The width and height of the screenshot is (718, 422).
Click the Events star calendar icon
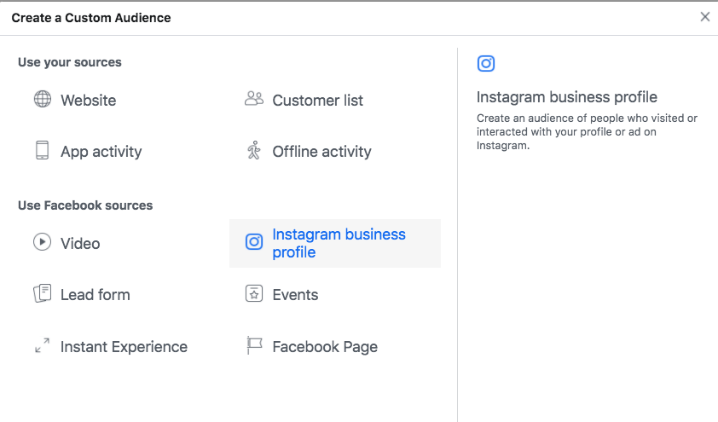pos(254,293)
